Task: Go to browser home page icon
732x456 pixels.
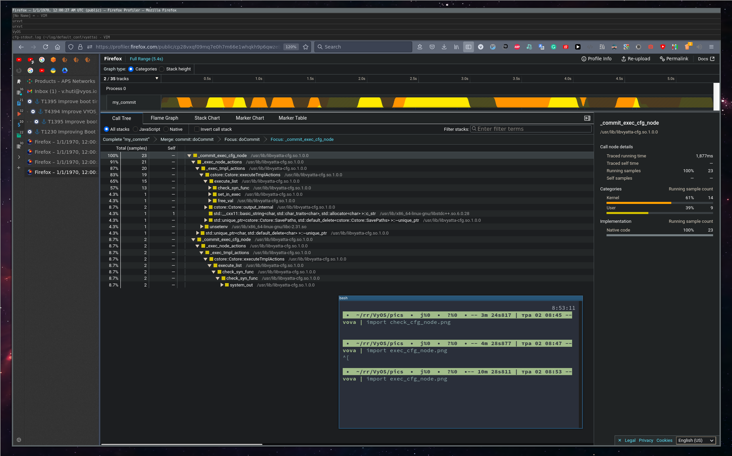Action: click(57, 47)
